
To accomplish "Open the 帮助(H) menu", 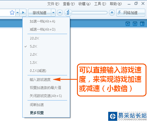I will click(x=116, y=4).
